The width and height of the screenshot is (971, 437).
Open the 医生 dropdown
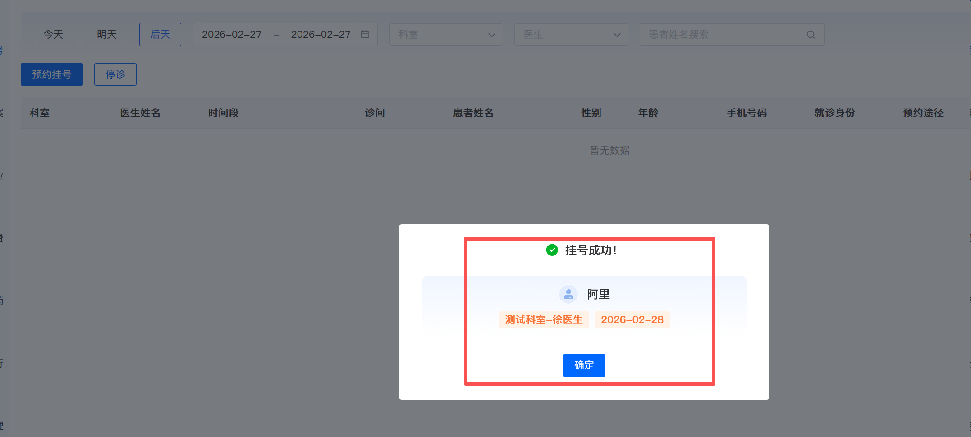(571, 35)
